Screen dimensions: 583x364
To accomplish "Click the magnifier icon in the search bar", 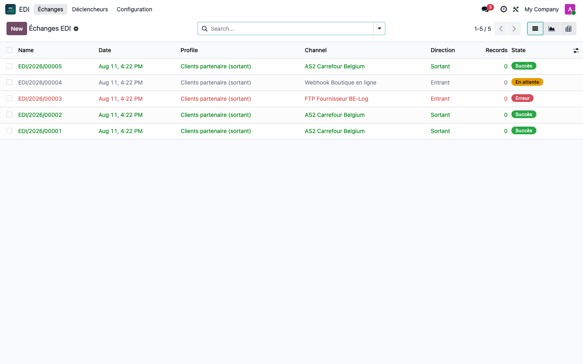I will (x=205, y=29).
